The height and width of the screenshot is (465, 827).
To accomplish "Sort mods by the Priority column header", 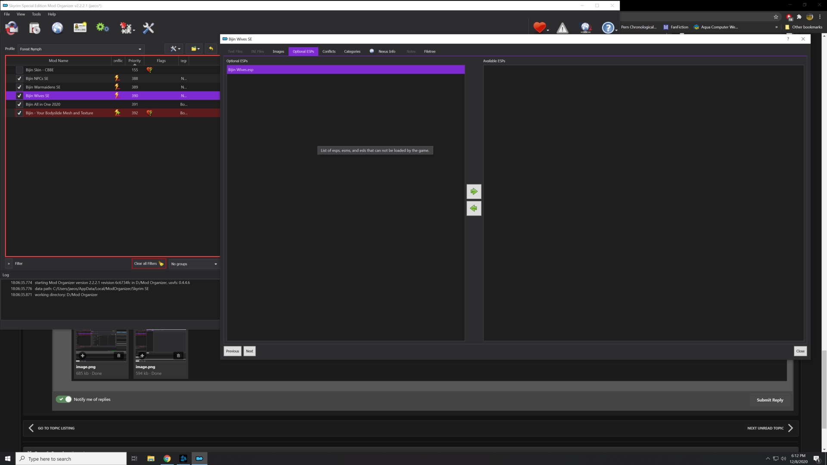I will 134,61.
